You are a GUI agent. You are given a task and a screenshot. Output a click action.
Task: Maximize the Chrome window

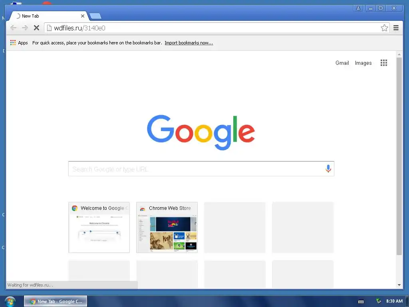click(381, 8)
